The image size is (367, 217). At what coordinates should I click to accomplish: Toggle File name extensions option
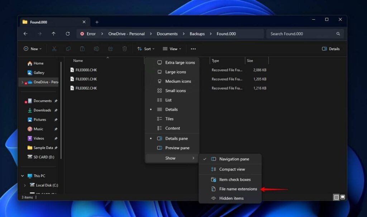(238, 189)
